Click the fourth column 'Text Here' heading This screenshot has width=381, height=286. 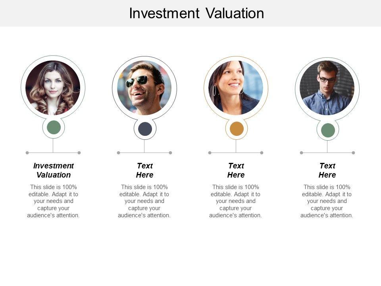pyautogui.click(x=327, y=170)
